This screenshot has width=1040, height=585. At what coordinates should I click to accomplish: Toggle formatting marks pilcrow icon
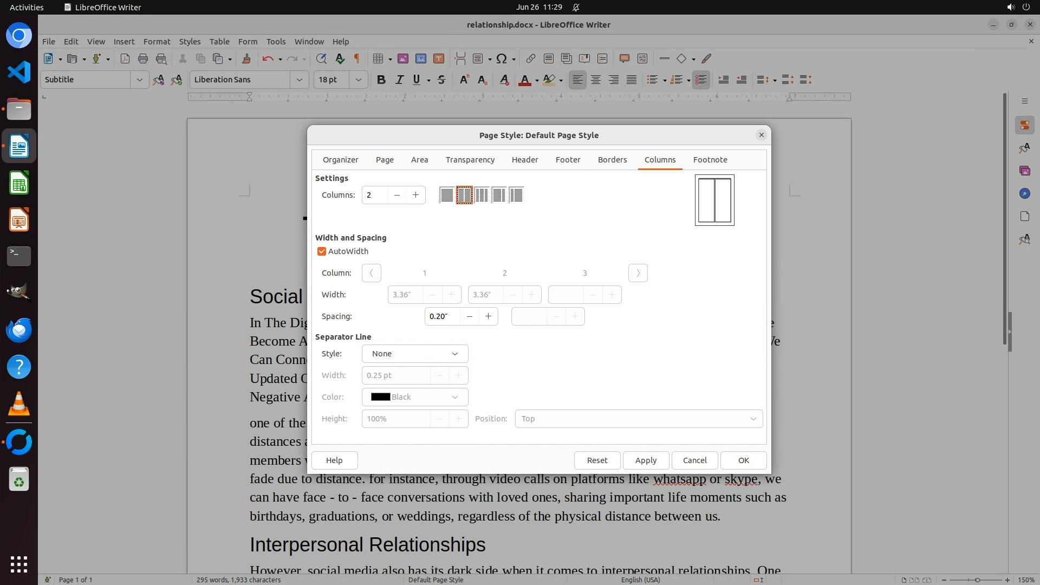357,58
